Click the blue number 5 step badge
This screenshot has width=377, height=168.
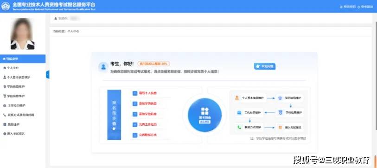(x=135, y=135)
